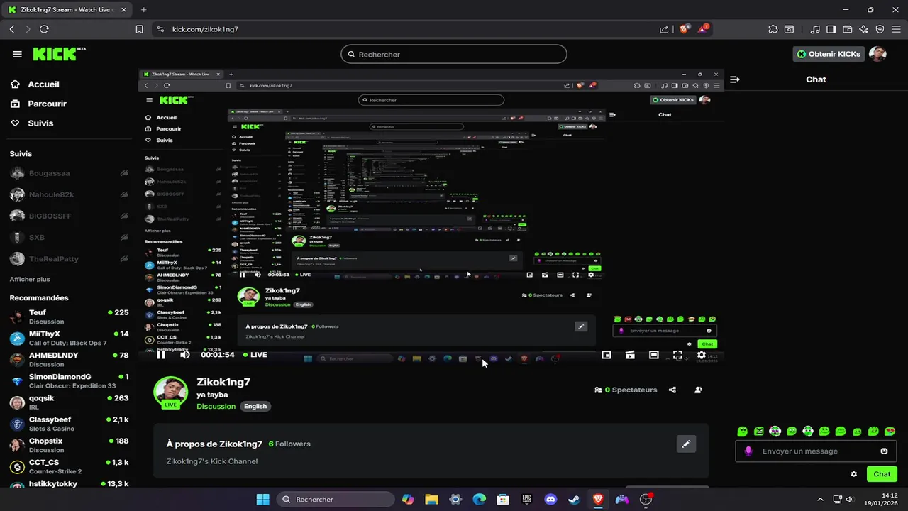Click the purple microphone icon in chat
Viewport: 908px width, 511px height.
point(748,451)
